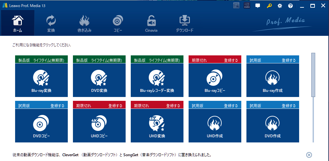
Task: Click the Leawo Prof. Media app logo
Action: click(x=5, y=6)
